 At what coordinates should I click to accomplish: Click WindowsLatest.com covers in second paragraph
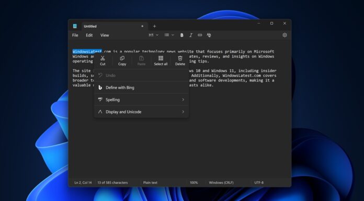click(249, 76)
